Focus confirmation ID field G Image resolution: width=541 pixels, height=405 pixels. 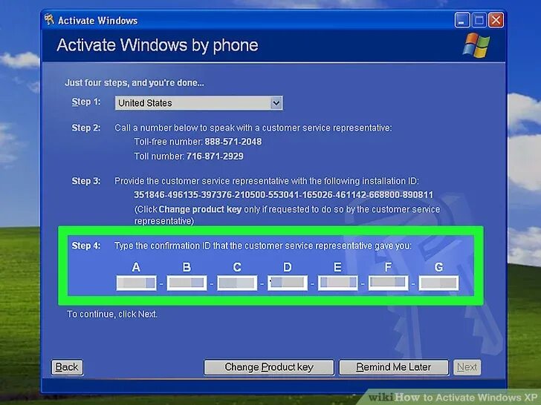coord(438,283)
